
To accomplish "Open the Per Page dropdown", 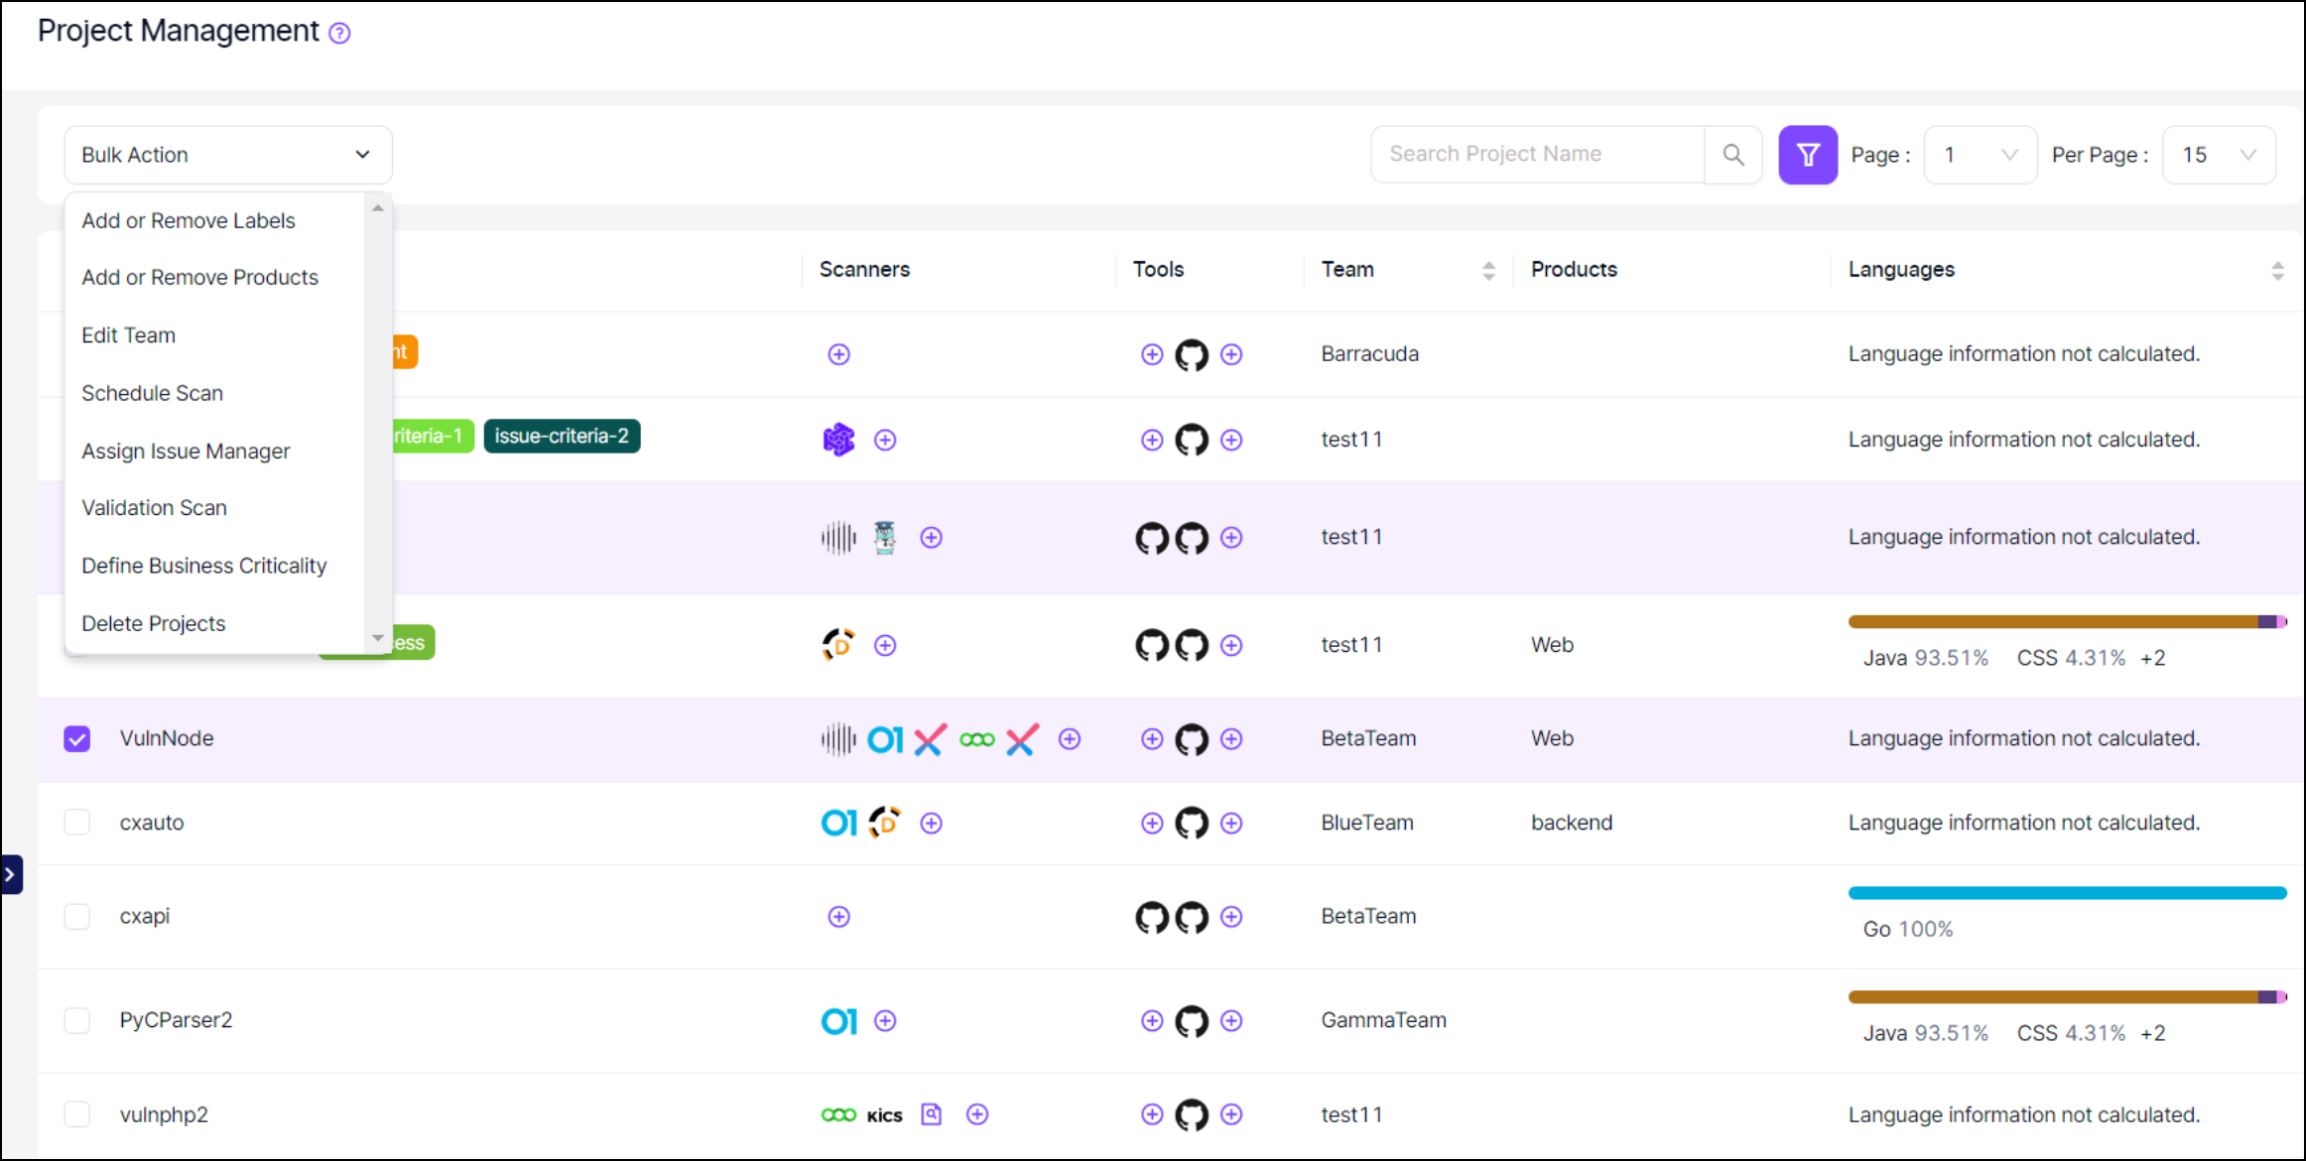I will (2218, 155).
